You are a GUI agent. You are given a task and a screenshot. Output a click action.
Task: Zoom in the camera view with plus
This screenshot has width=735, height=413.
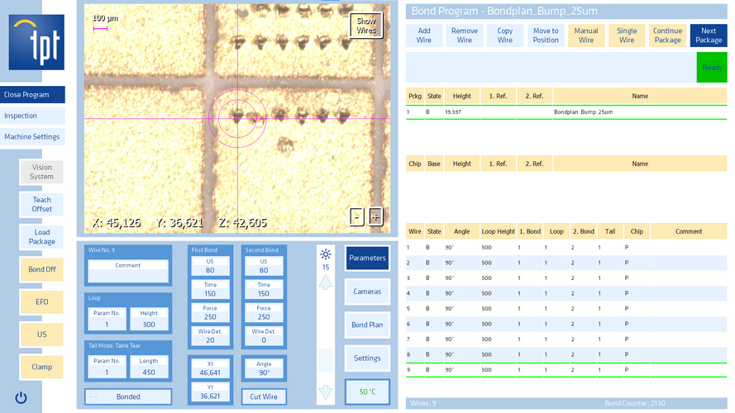[x=375, y=216]
